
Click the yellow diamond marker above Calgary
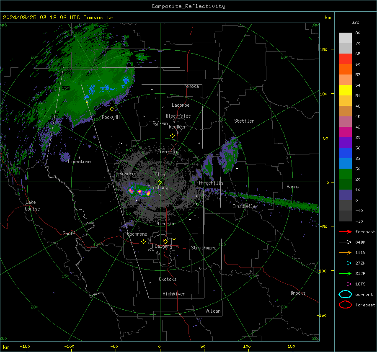point(165,241)
